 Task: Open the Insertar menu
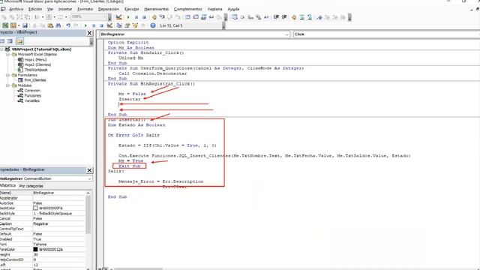pyautogui.click(x=65, y=9)
